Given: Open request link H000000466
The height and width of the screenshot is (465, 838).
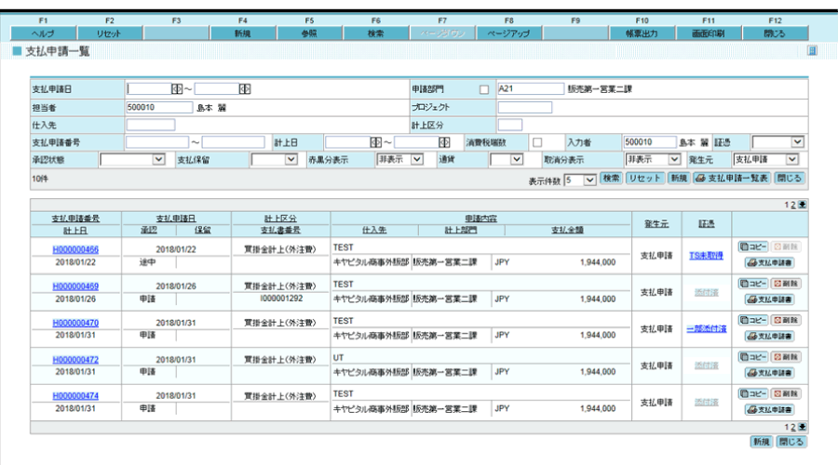Looking at the screenshot, I should 75,249.
